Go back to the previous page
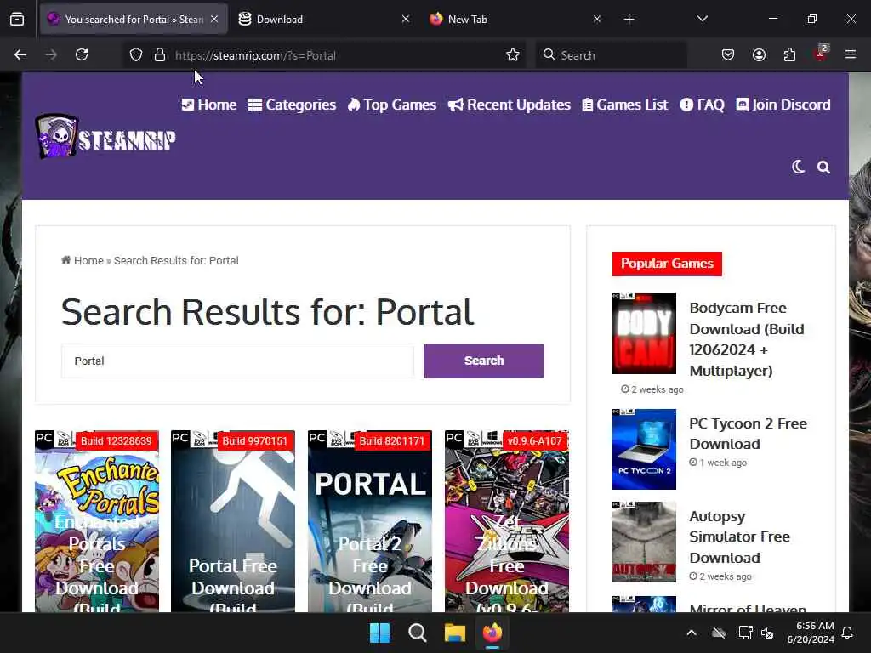Image resolution: width=871 pixels, height=653 pixels. 20,55
